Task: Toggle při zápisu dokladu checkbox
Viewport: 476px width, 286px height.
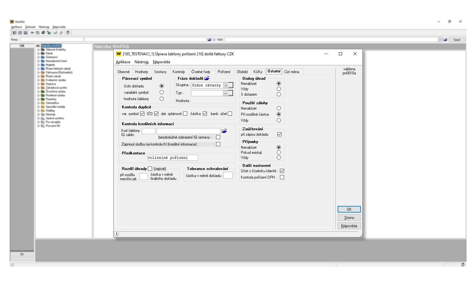Action: (279, 134)
